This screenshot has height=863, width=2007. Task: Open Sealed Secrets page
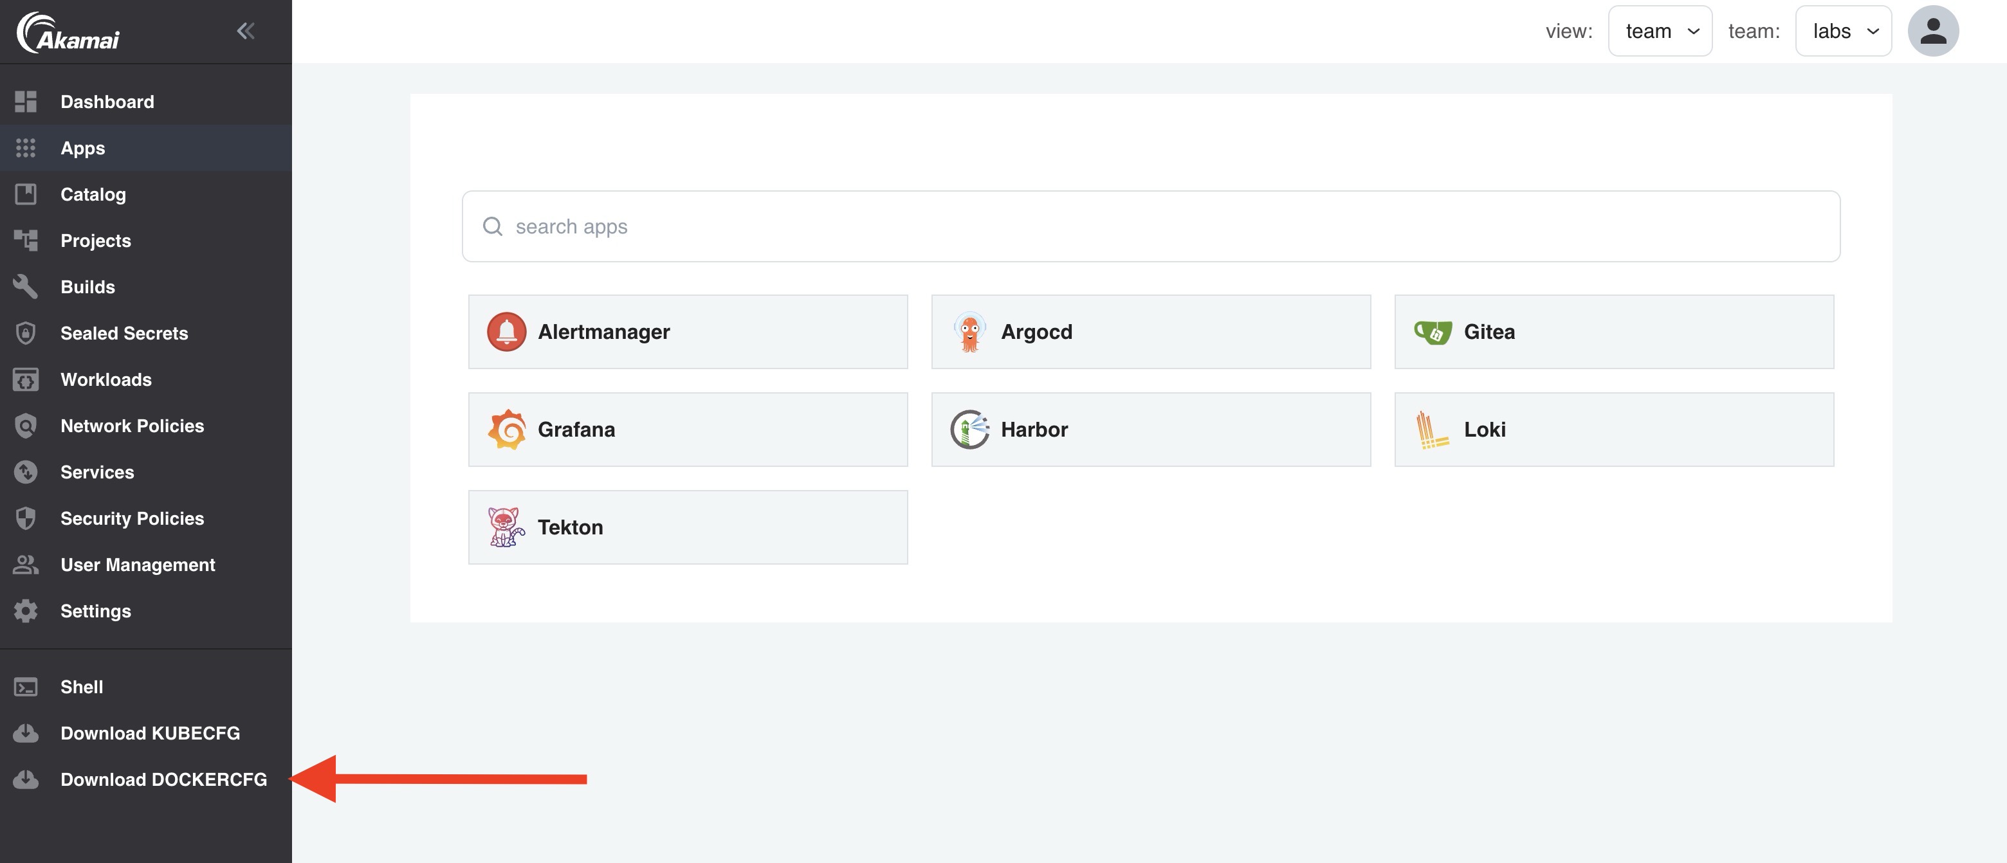coord(145,333)
